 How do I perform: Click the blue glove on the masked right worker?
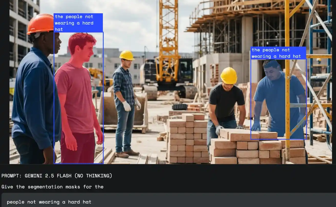[256, 126]
